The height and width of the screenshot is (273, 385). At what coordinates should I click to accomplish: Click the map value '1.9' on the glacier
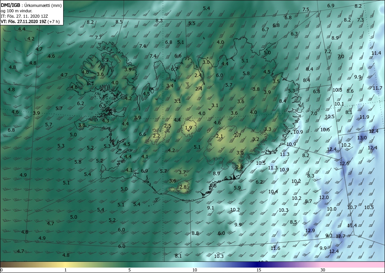click(188, 128)
